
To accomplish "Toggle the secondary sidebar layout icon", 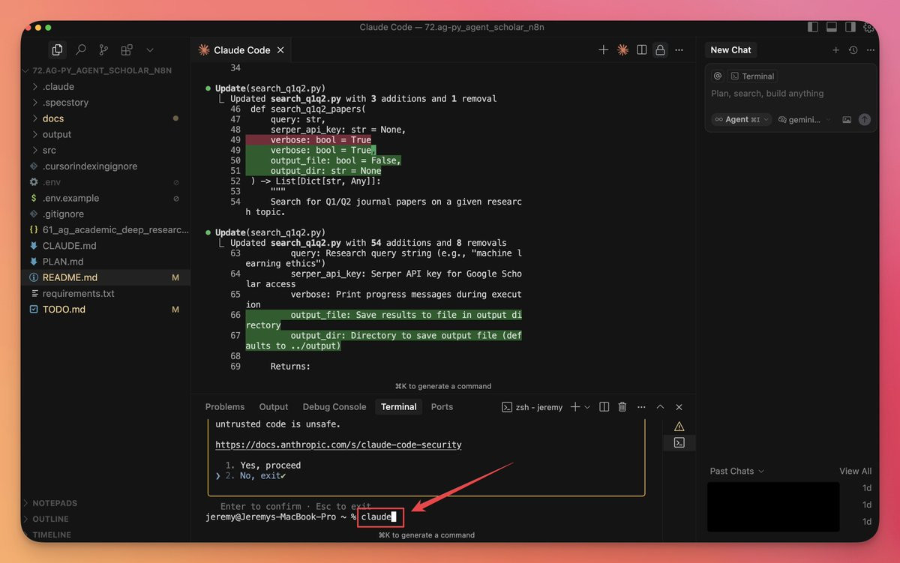I will (x=850, y=27).
